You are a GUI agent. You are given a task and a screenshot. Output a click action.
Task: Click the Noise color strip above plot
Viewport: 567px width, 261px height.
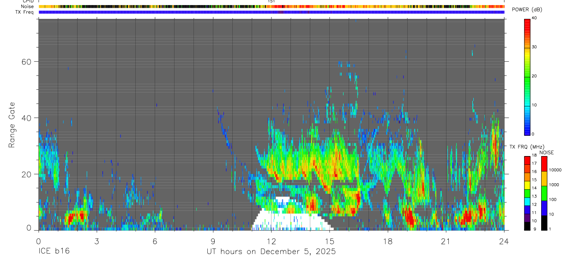click(271, 6)
